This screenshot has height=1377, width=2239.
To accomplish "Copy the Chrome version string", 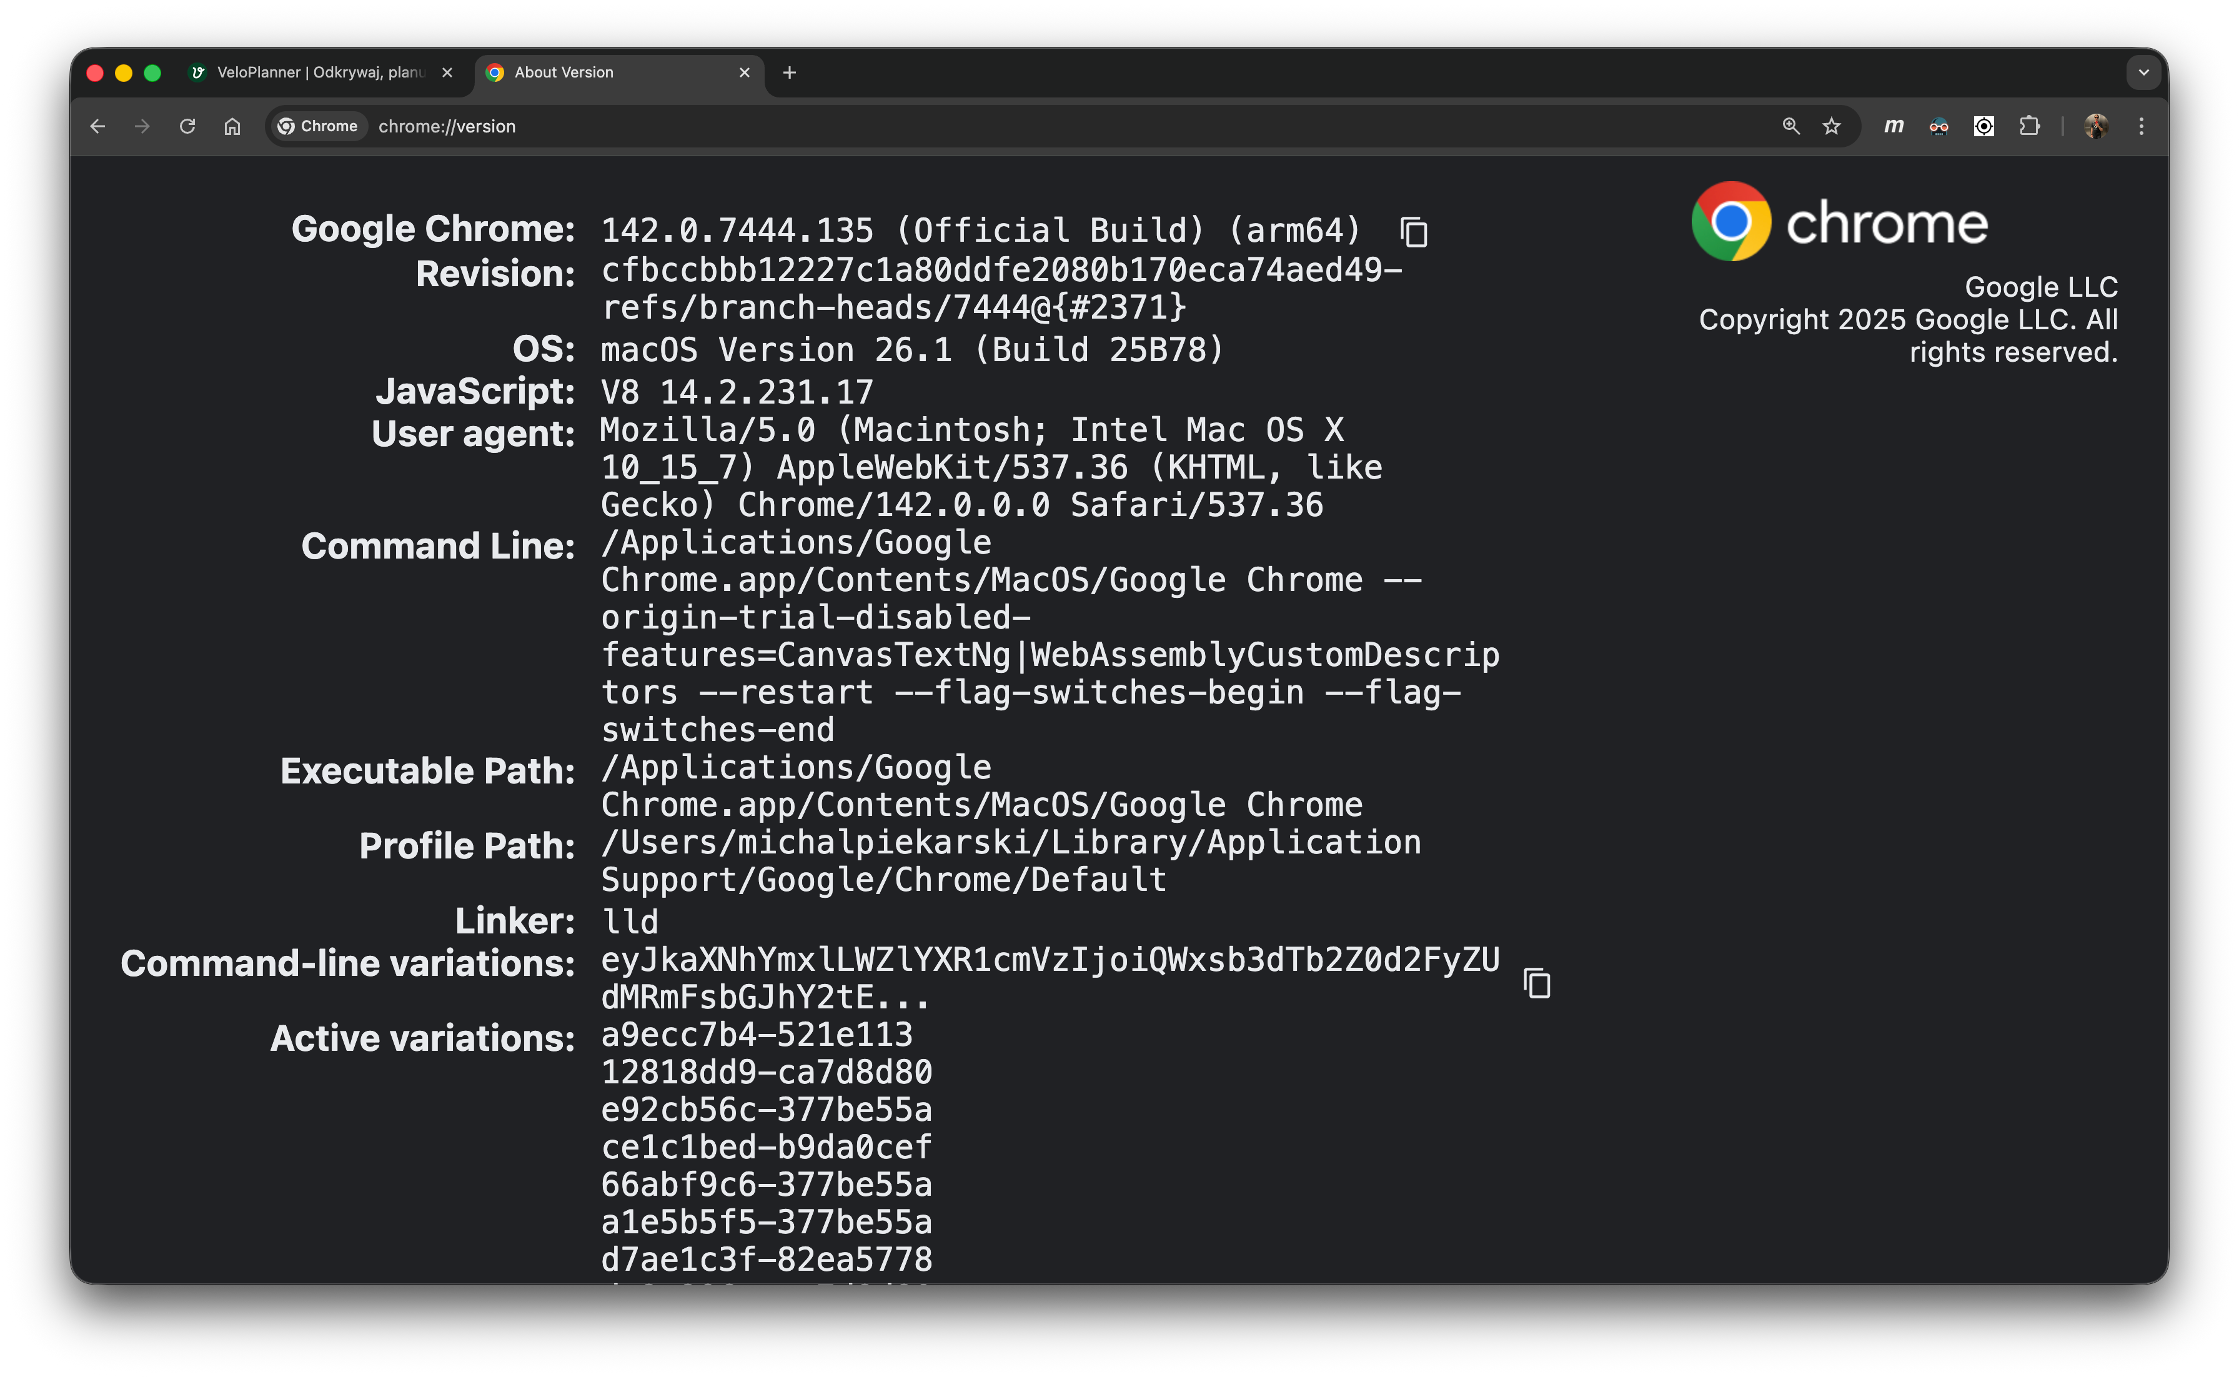I will pyautogui.click(x=1413, y=232).
